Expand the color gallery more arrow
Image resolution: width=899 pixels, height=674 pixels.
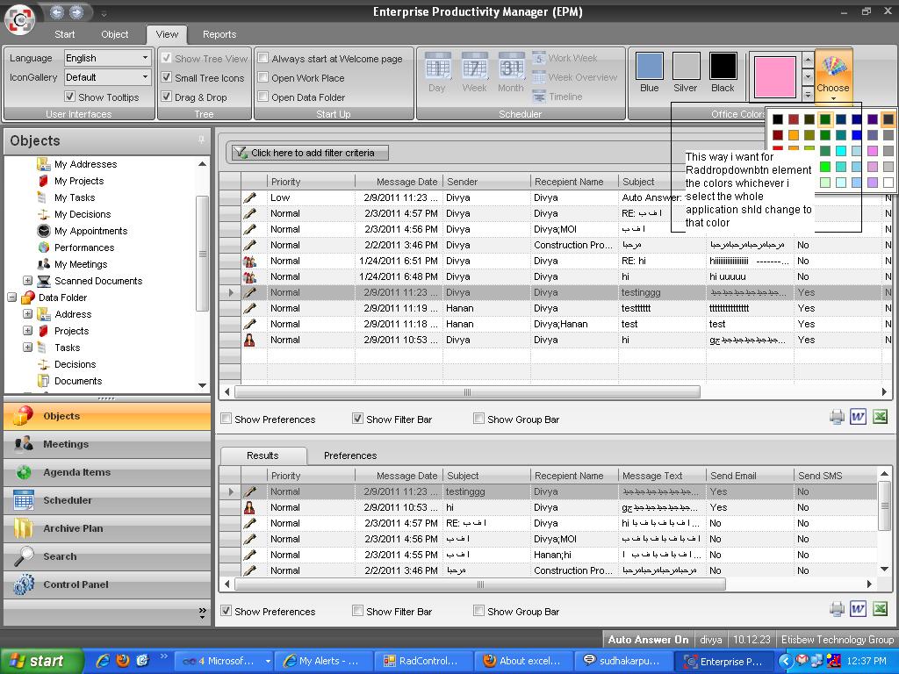[808, 95]
